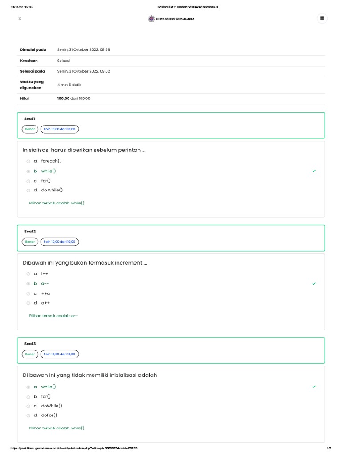Click the X close icon at top left
The height and width of the screenshot is (456, 342).
coord(20,19)
